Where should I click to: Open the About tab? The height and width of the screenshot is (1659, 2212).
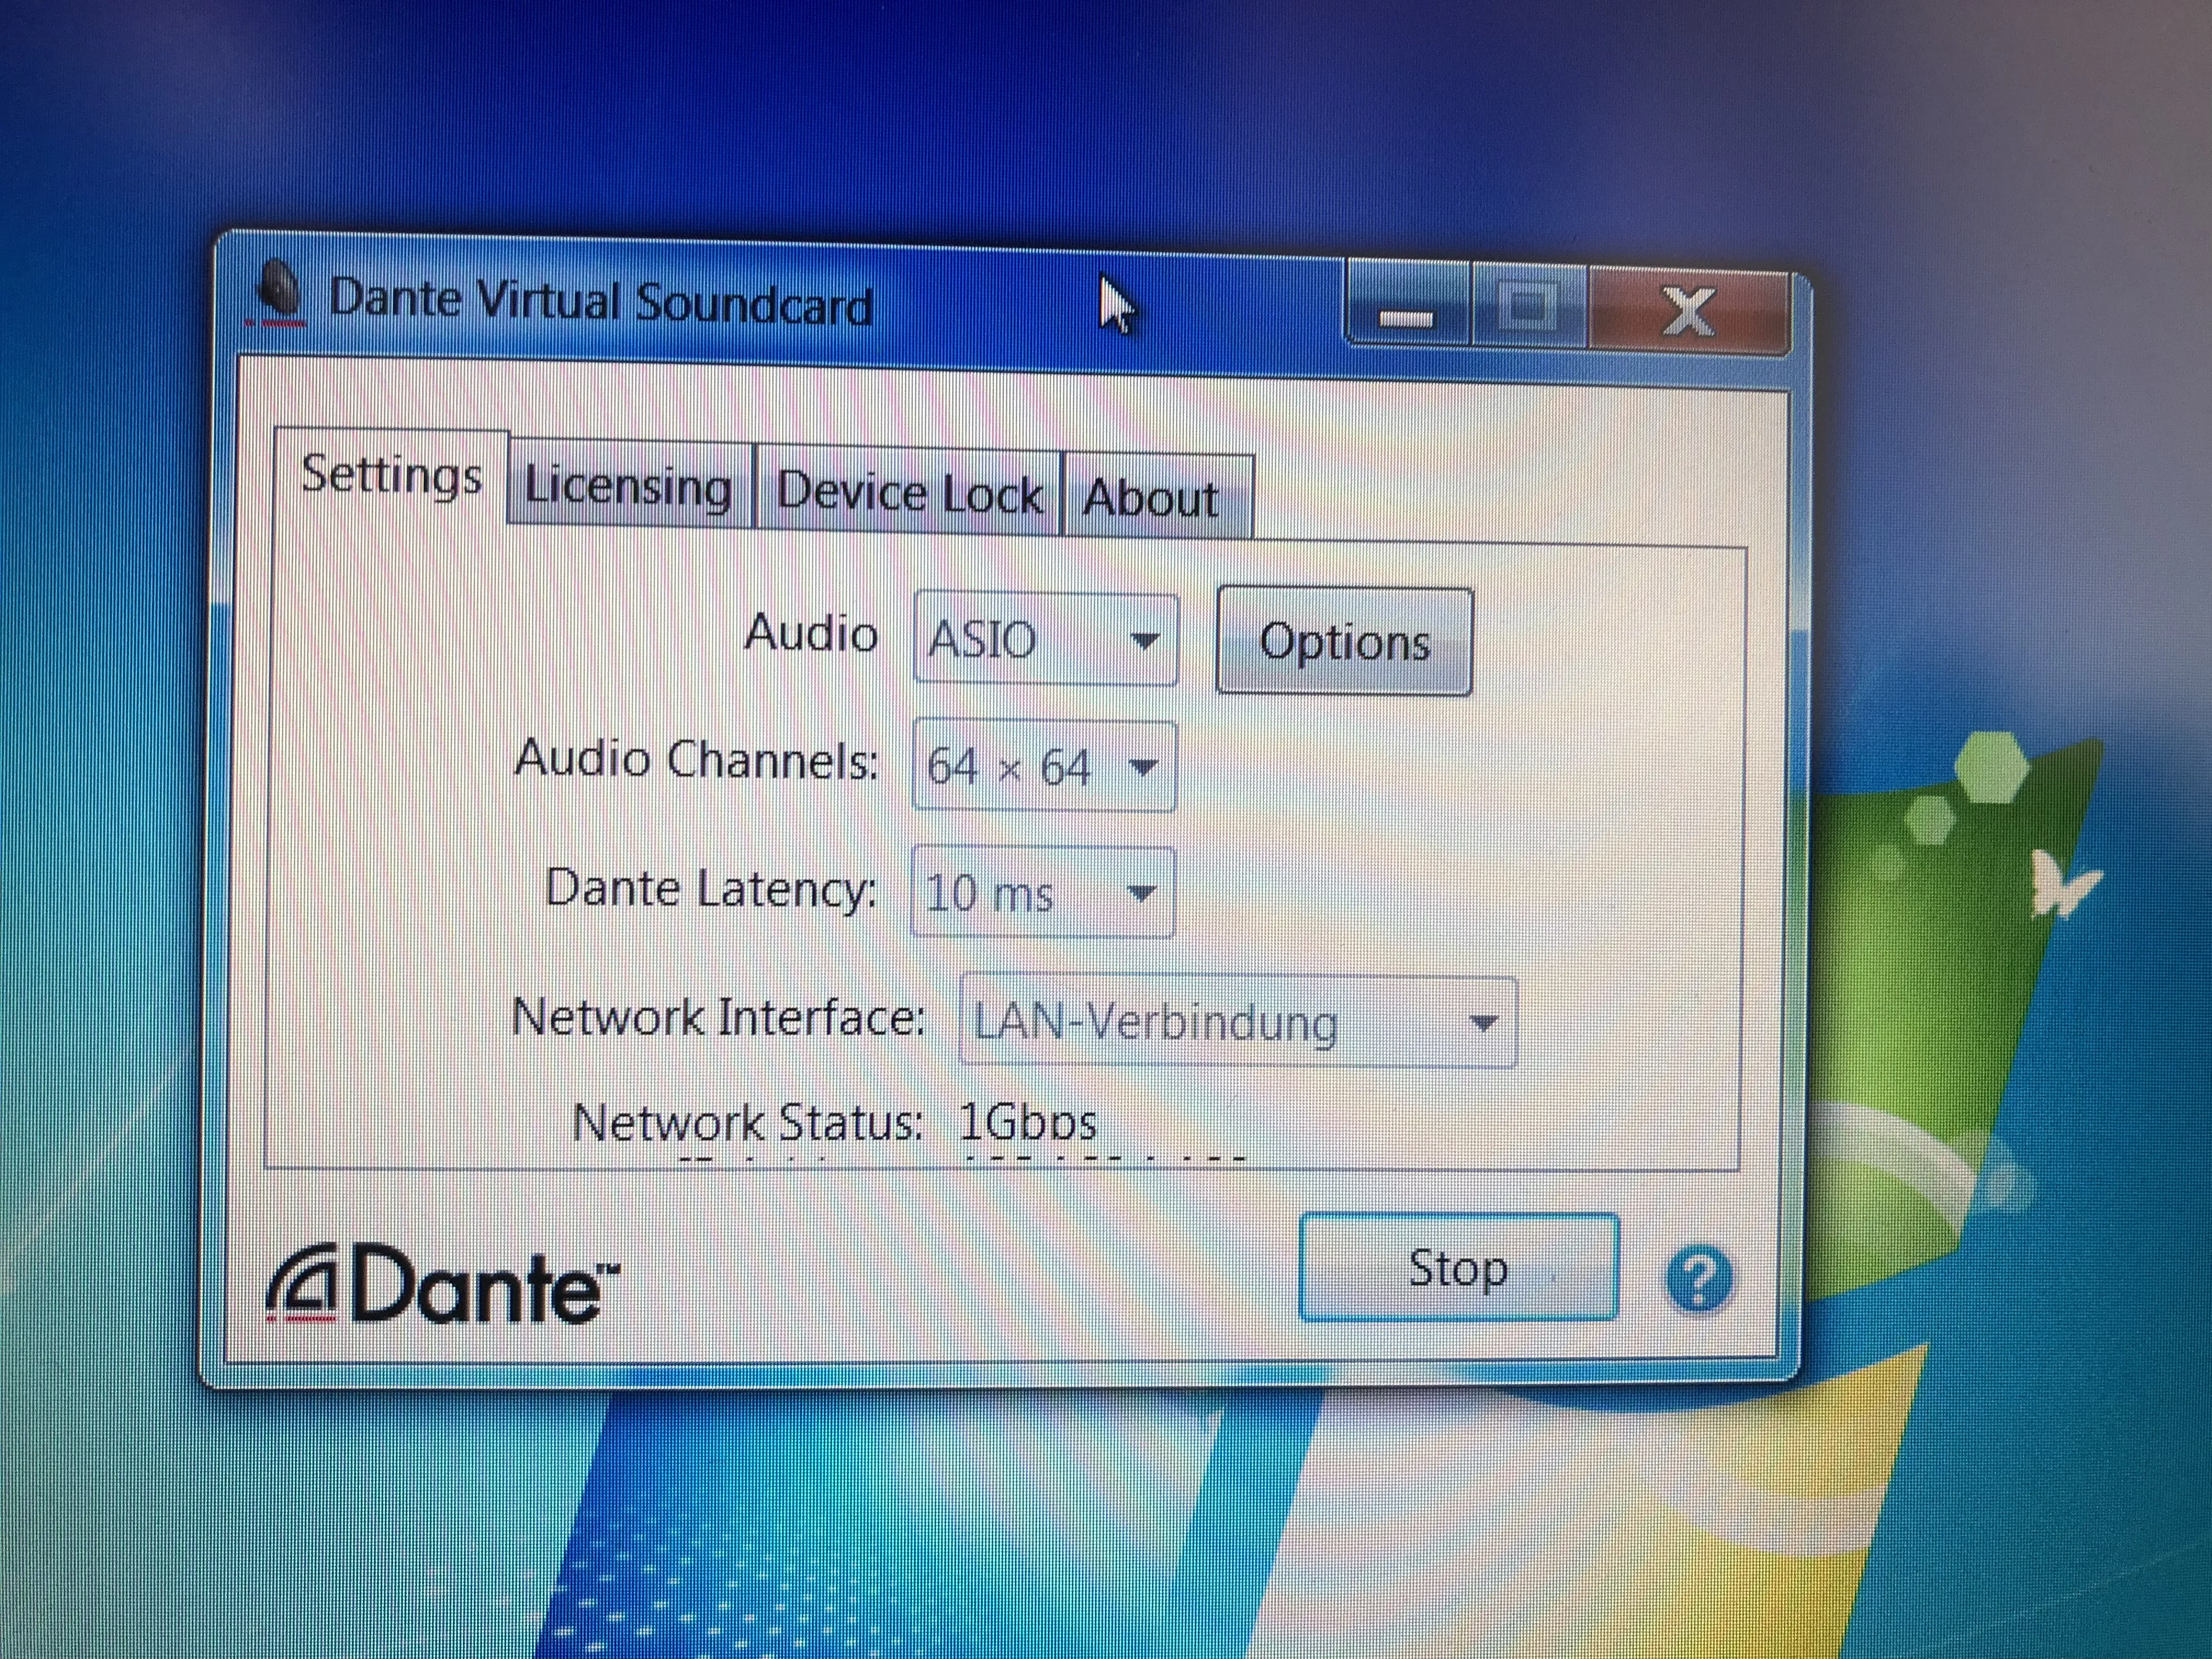pos(1155,497)
